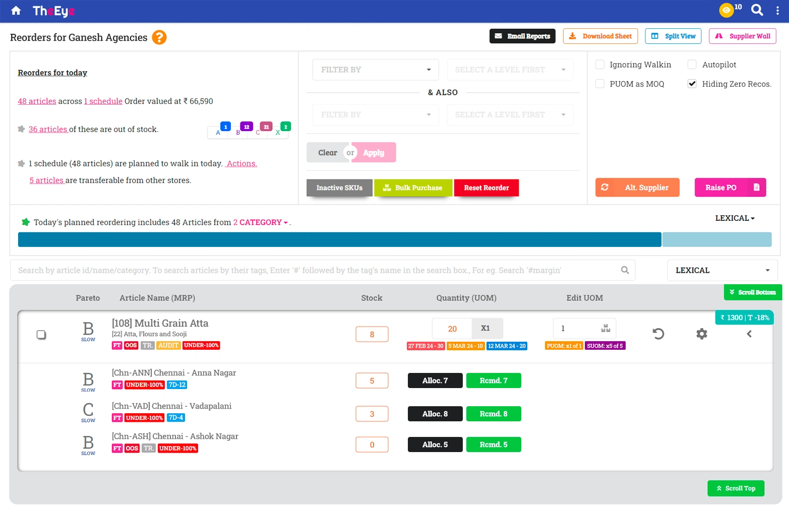Switch to Split View

673,36
